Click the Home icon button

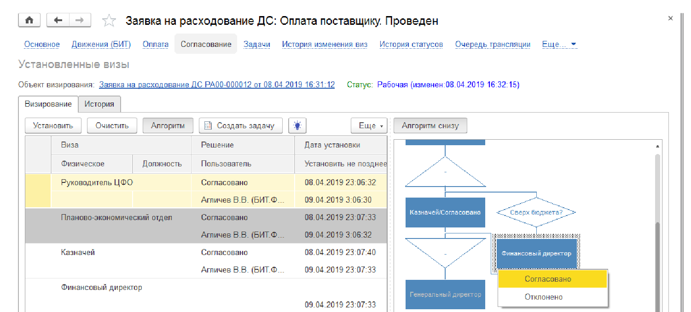pos(29,20)
